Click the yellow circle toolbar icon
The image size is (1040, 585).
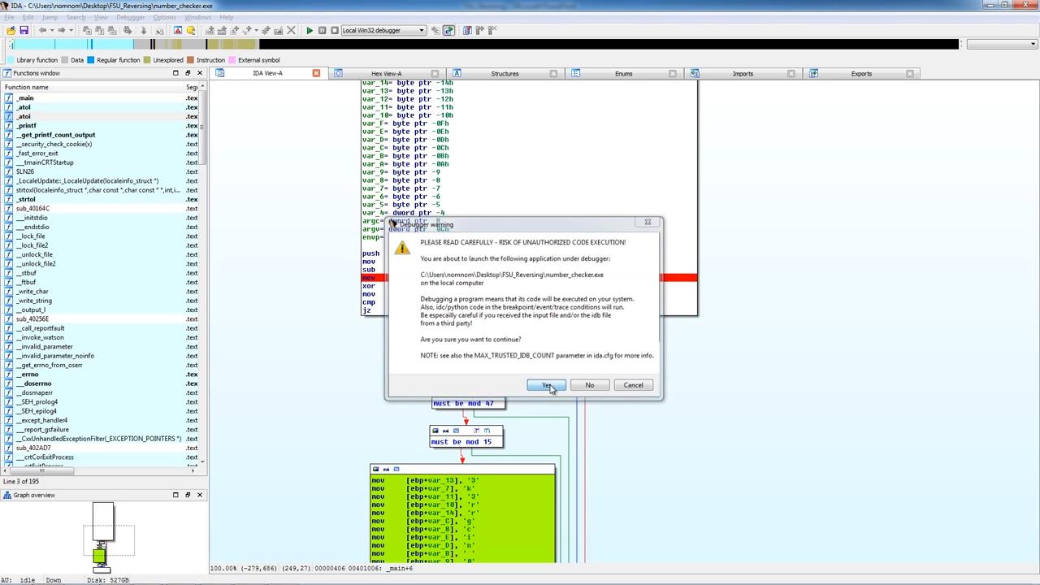(x=191, y=30)
